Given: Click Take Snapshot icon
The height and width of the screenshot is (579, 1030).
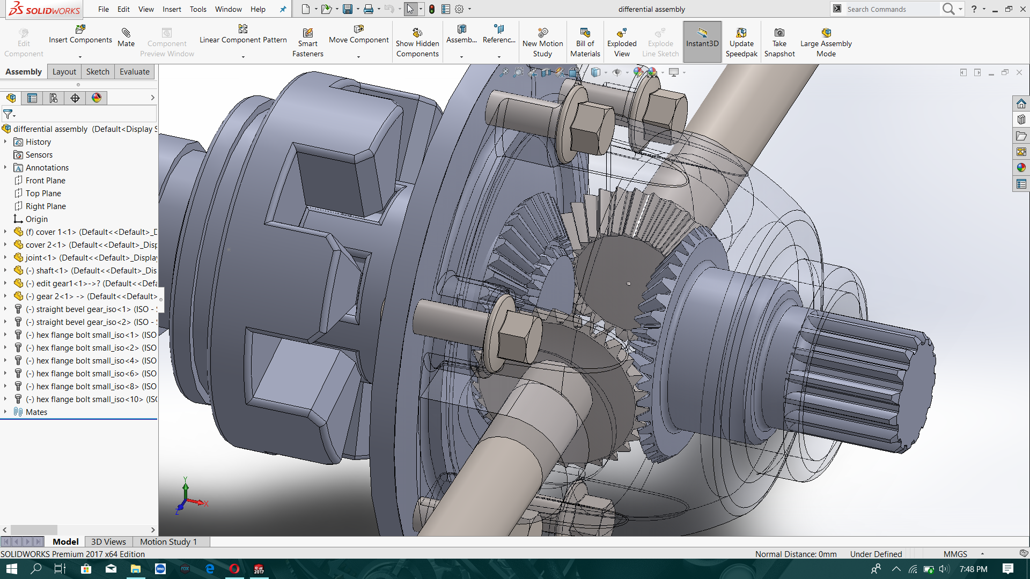Looking at the screenshot, I should click(779, 33).
